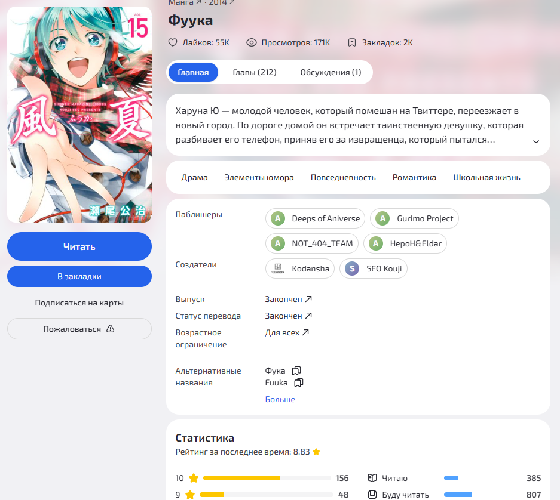The width and height of the screenshot is (560, 500).
Task: Click the Манга type link in the header
Action: pyautogui.click(x=184, y=2)
